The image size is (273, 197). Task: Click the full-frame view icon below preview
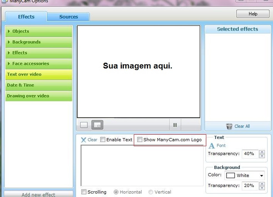tap(84, 125)
